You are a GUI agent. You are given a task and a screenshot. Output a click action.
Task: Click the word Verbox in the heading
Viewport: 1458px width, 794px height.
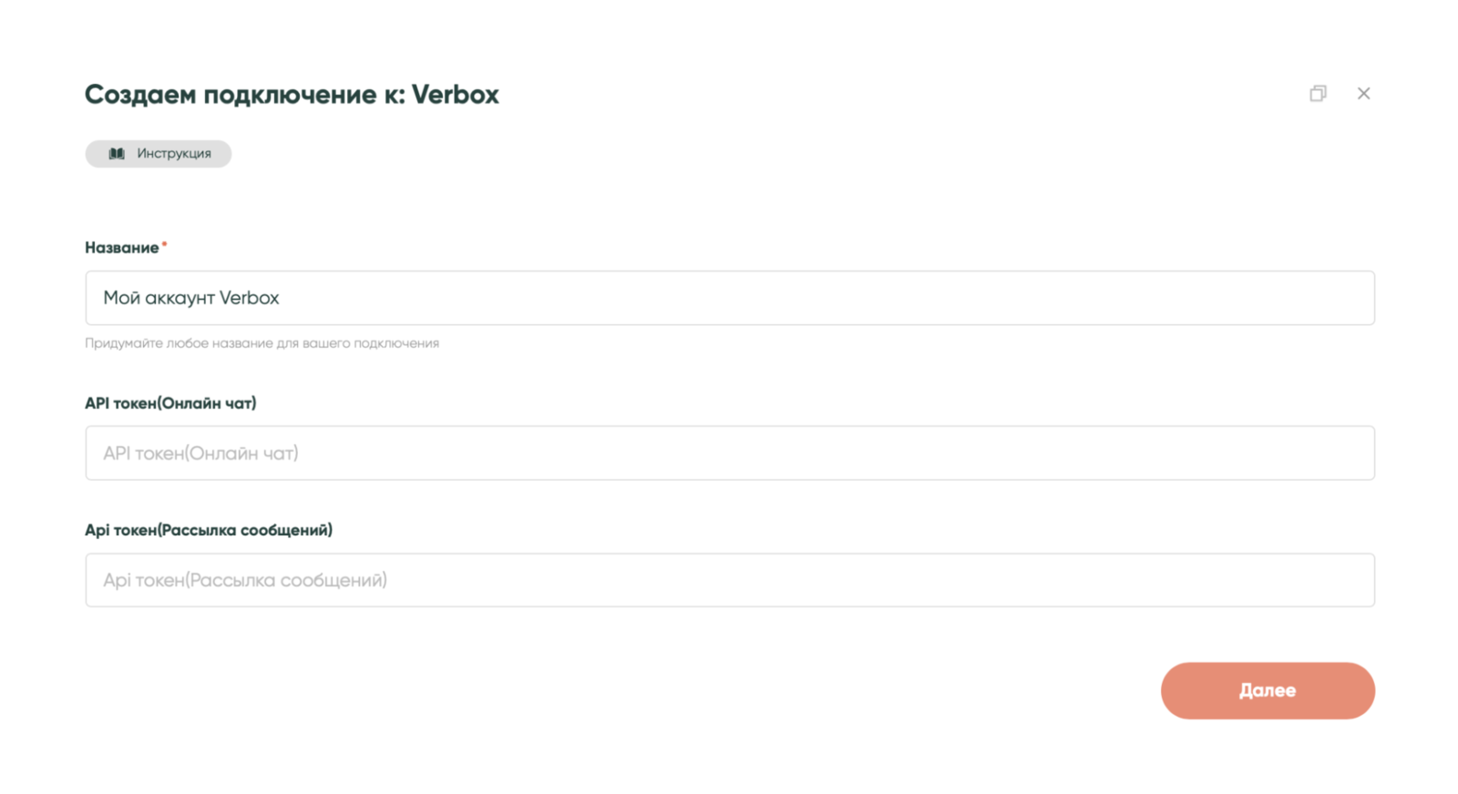(455, 95)
